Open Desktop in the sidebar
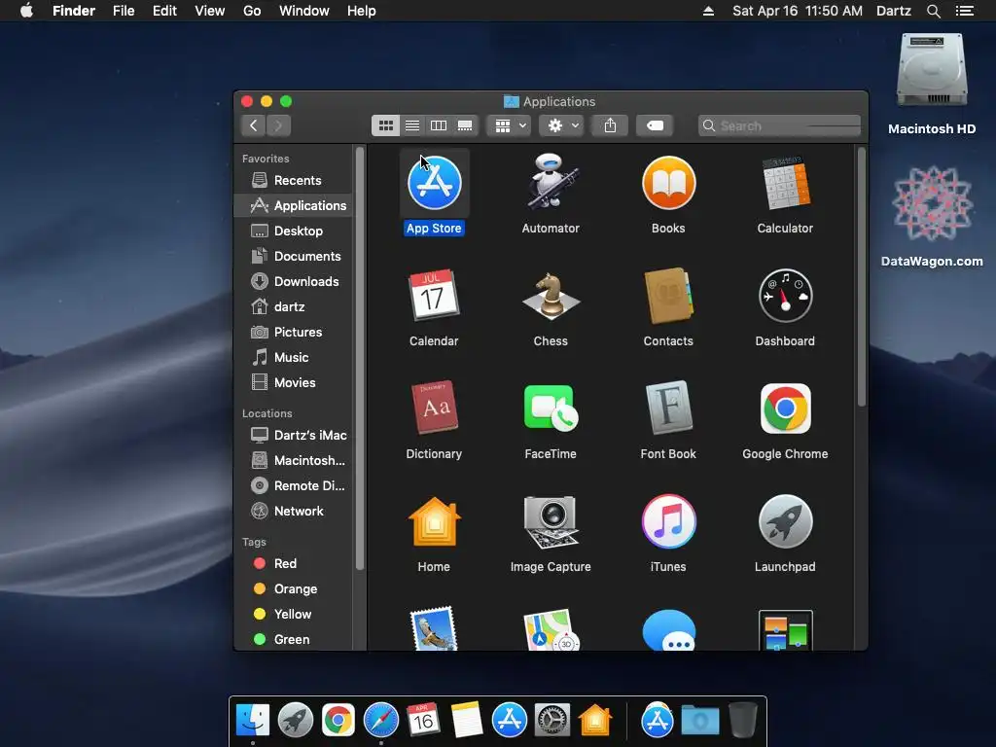This screenshot has width=996, height=747. tap(293, 231)
